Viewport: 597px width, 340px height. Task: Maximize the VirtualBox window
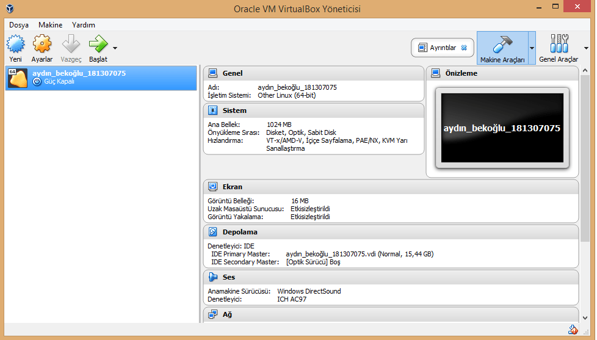coord(555,7)
